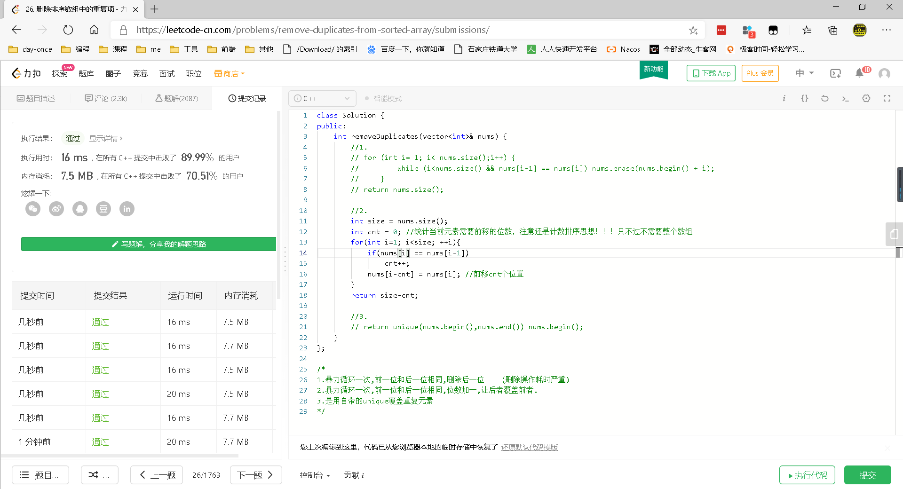Image resolution: width=903 pixels, height=489 pixels.
Task: Switch to 题解(2087) tab
Action: pos(177,98)
